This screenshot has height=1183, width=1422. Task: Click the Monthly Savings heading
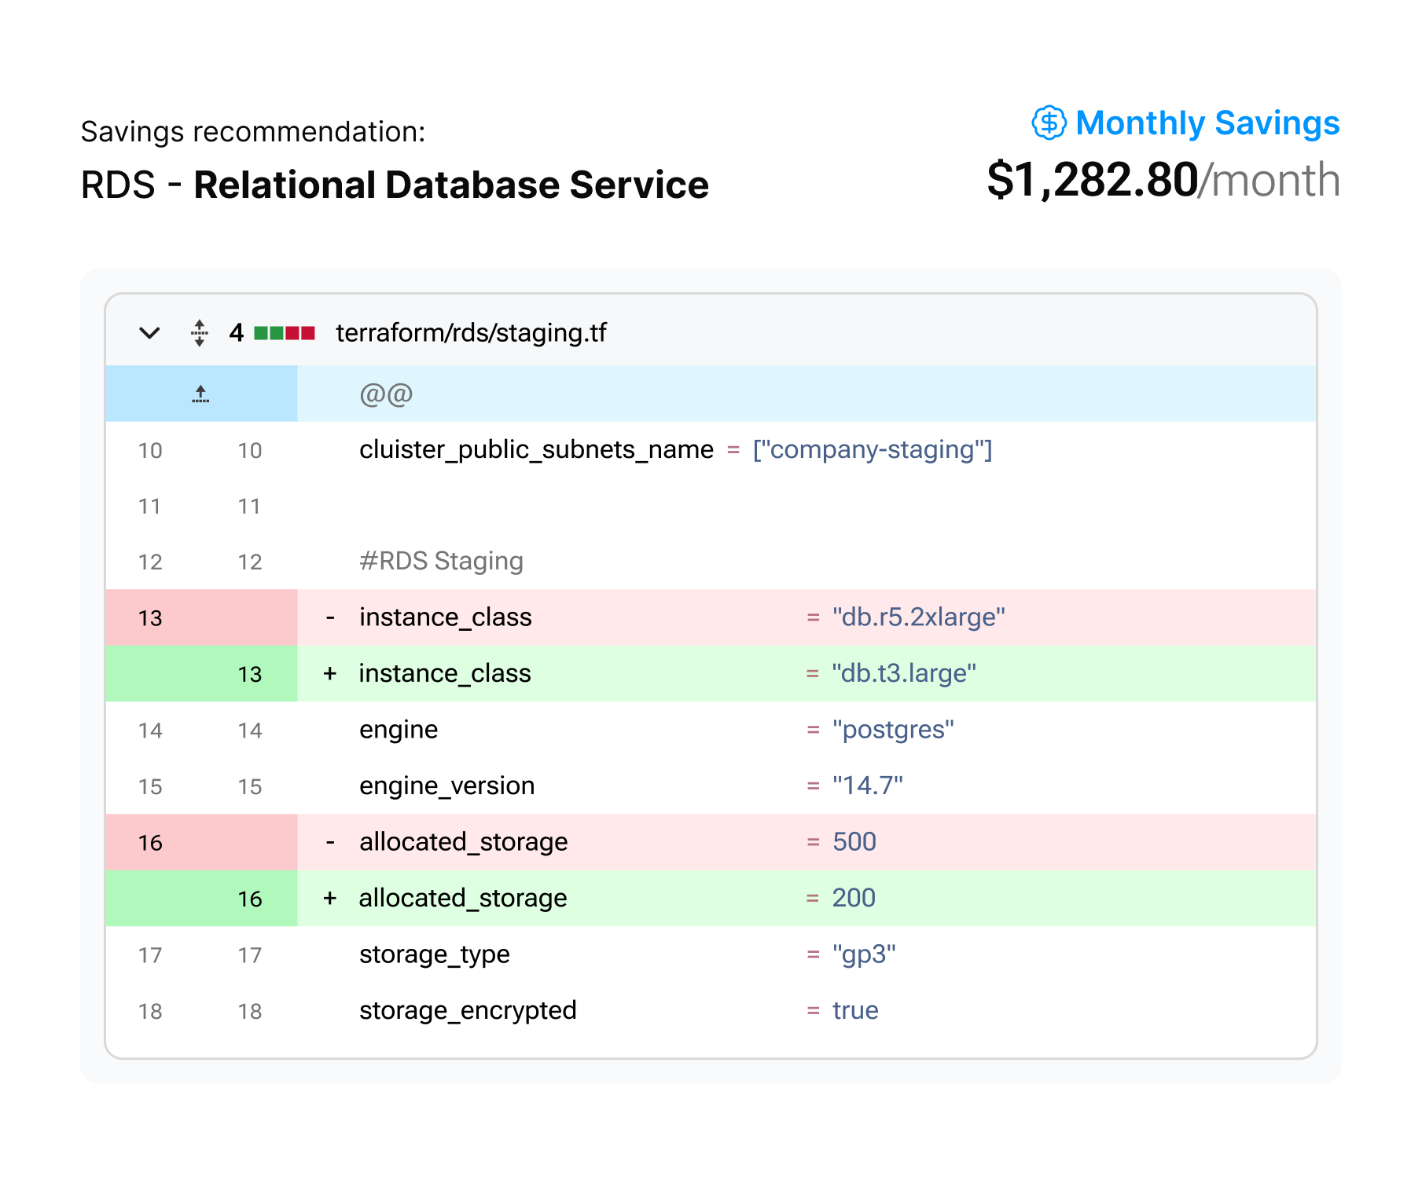pos(1207,123)
